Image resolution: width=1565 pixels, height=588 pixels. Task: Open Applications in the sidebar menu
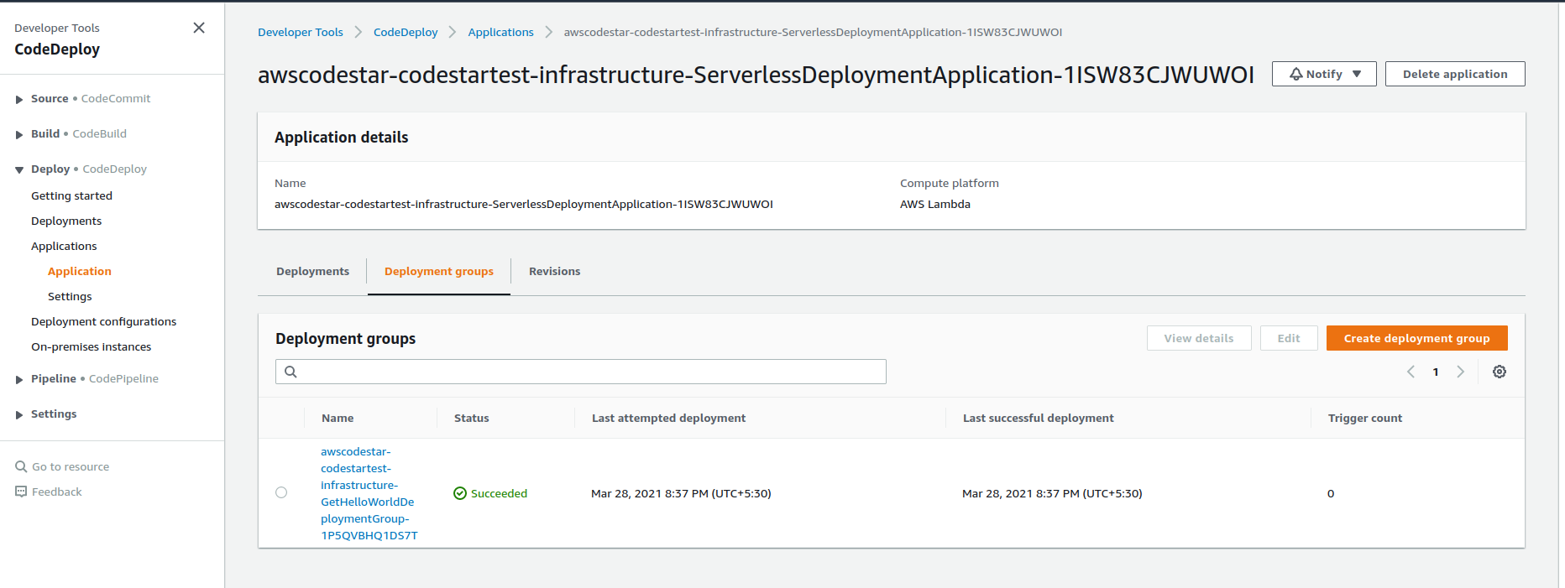(x=64, y=246)
